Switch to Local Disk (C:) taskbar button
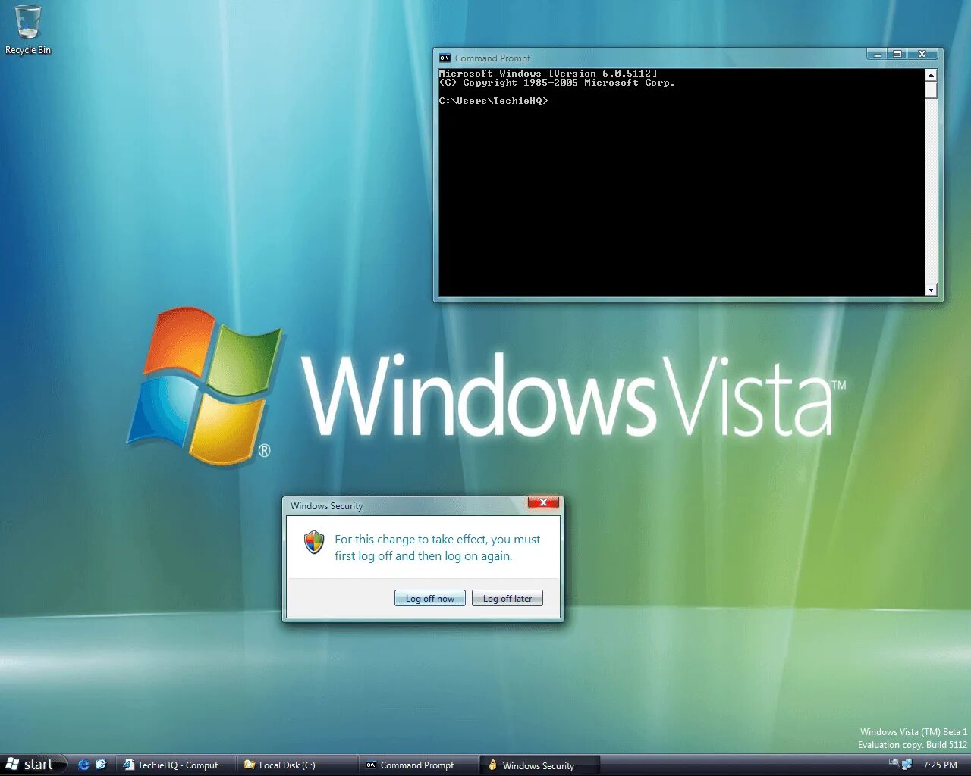The width and height of the screenshot is (971, 776). click(297, 765)
